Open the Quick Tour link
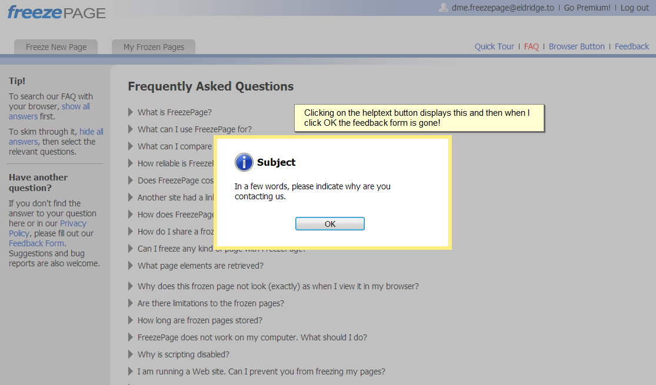656x385 pixels. tap(494, 46)
